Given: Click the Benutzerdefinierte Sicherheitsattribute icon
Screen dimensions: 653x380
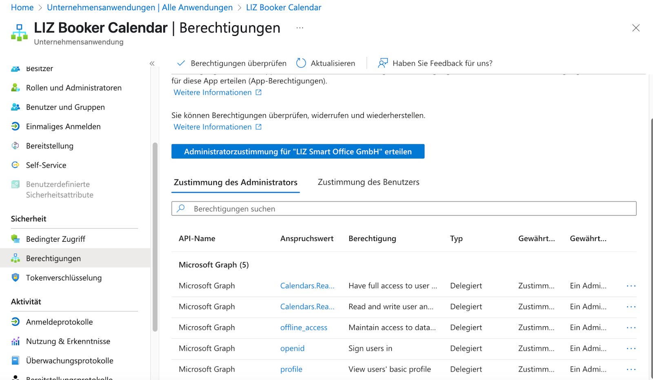Looking at the screenshot, I should pos(16,184).
